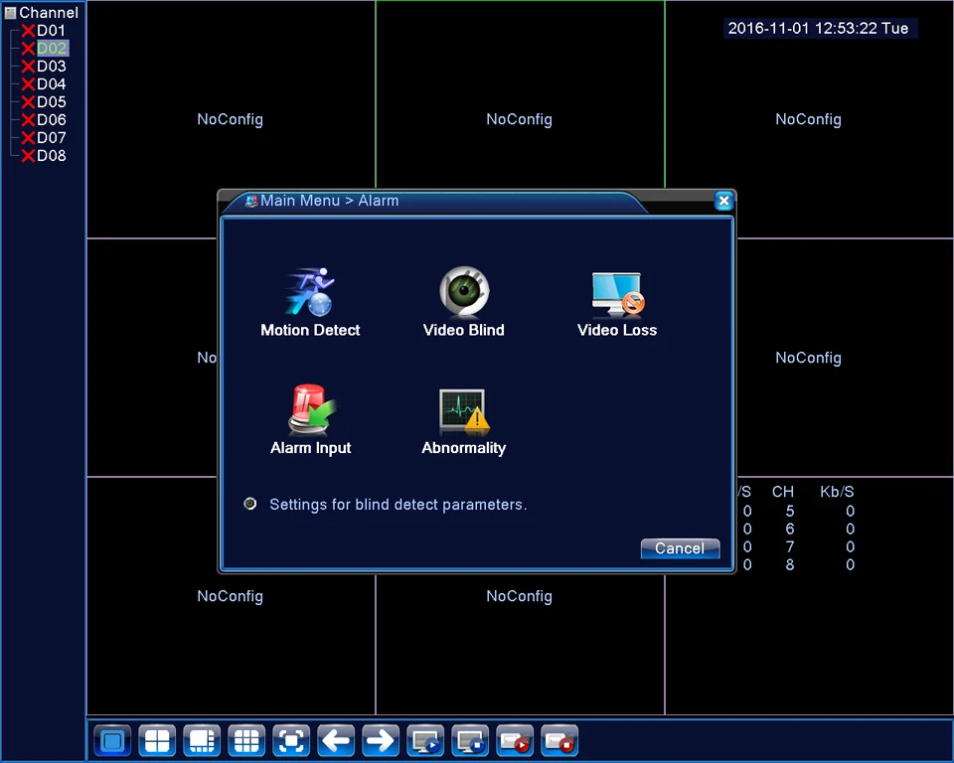Switch to nine-view layout
This screenshot has height=763, width=954.
point(246,740)
